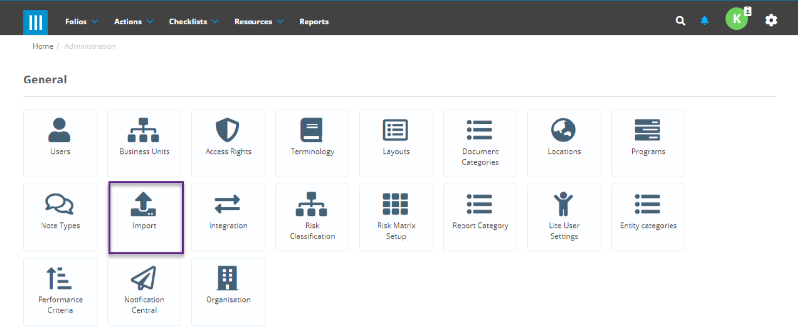Click the search magnifier icon
Screen dimensions: 798x331
point(680,21)
